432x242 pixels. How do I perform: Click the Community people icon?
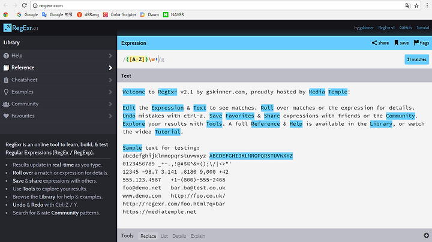pos(6,104)
